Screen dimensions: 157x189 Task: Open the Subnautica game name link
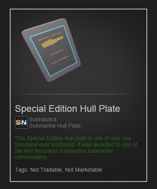[43, 119]
